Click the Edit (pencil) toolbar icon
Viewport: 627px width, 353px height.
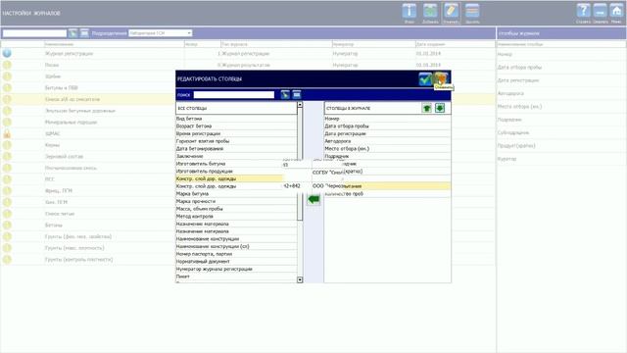pyautogui.click(x=451, y=13)
